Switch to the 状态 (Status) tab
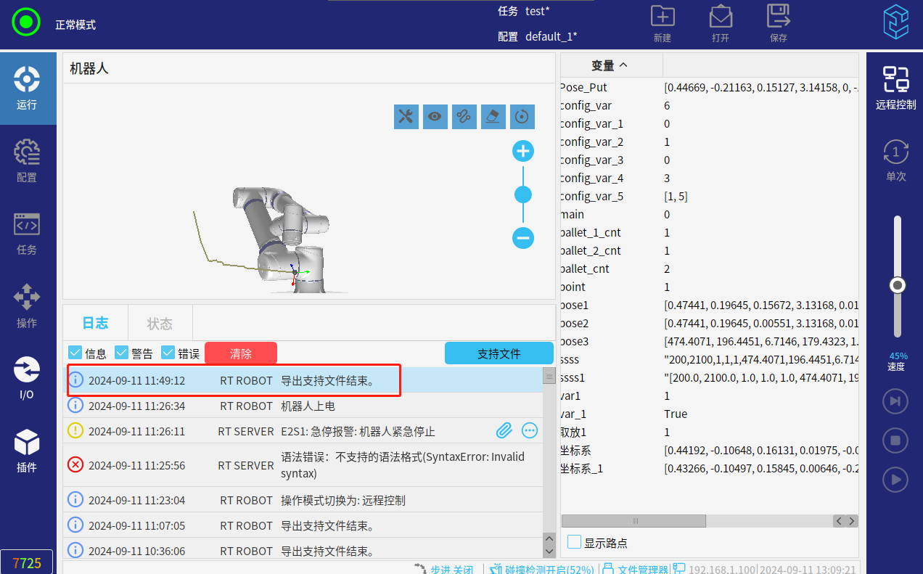The image size is (923, 574). [x=160, y=323]
